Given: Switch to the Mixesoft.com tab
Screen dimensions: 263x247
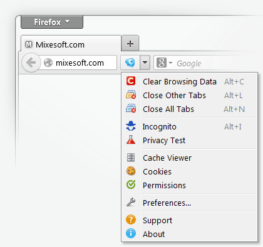Looking at the screenshot, I should tap(71, 43).
